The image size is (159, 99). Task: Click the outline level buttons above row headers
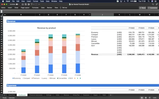1,11
